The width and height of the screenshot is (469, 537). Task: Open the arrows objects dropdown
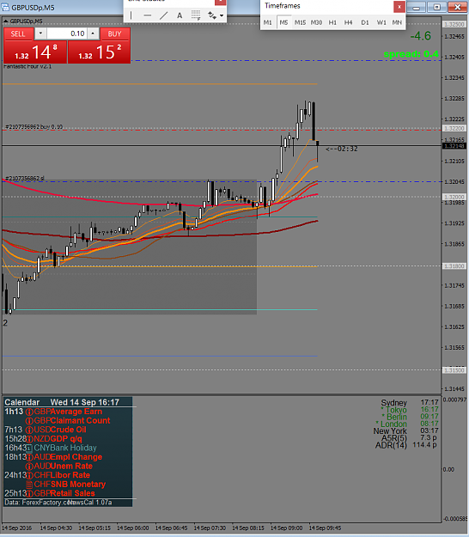(x=222, y=15)
